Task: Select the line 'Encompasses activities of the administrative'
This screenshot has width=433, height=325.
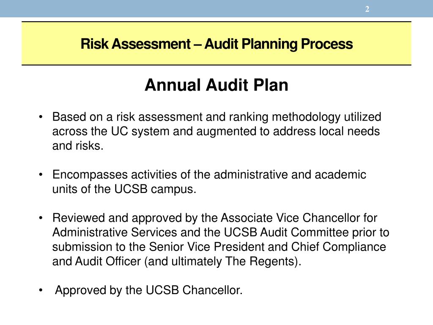Action: (209, 175)
